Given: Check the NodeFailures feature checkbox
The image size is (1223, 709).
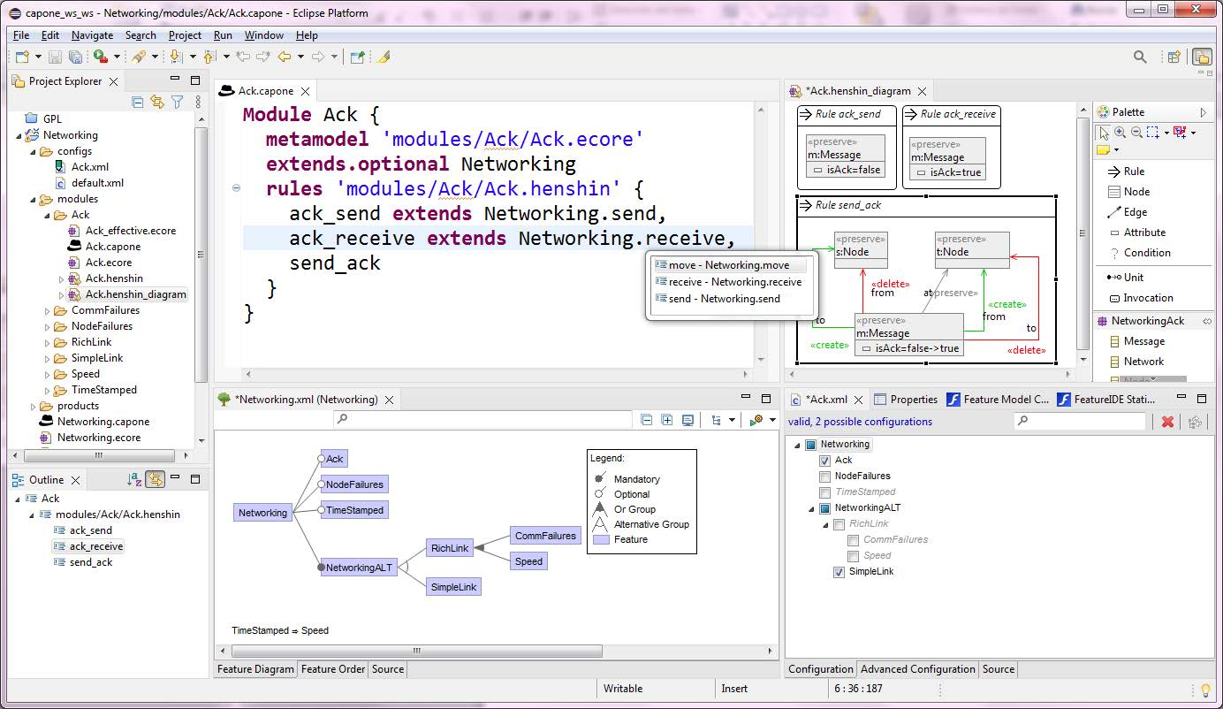Looking at the screenshot, I should pos(825,476).
